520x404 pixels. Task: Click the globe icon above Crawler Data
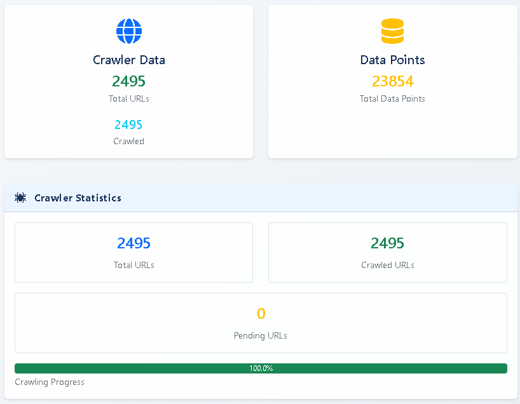pos(129,30)
